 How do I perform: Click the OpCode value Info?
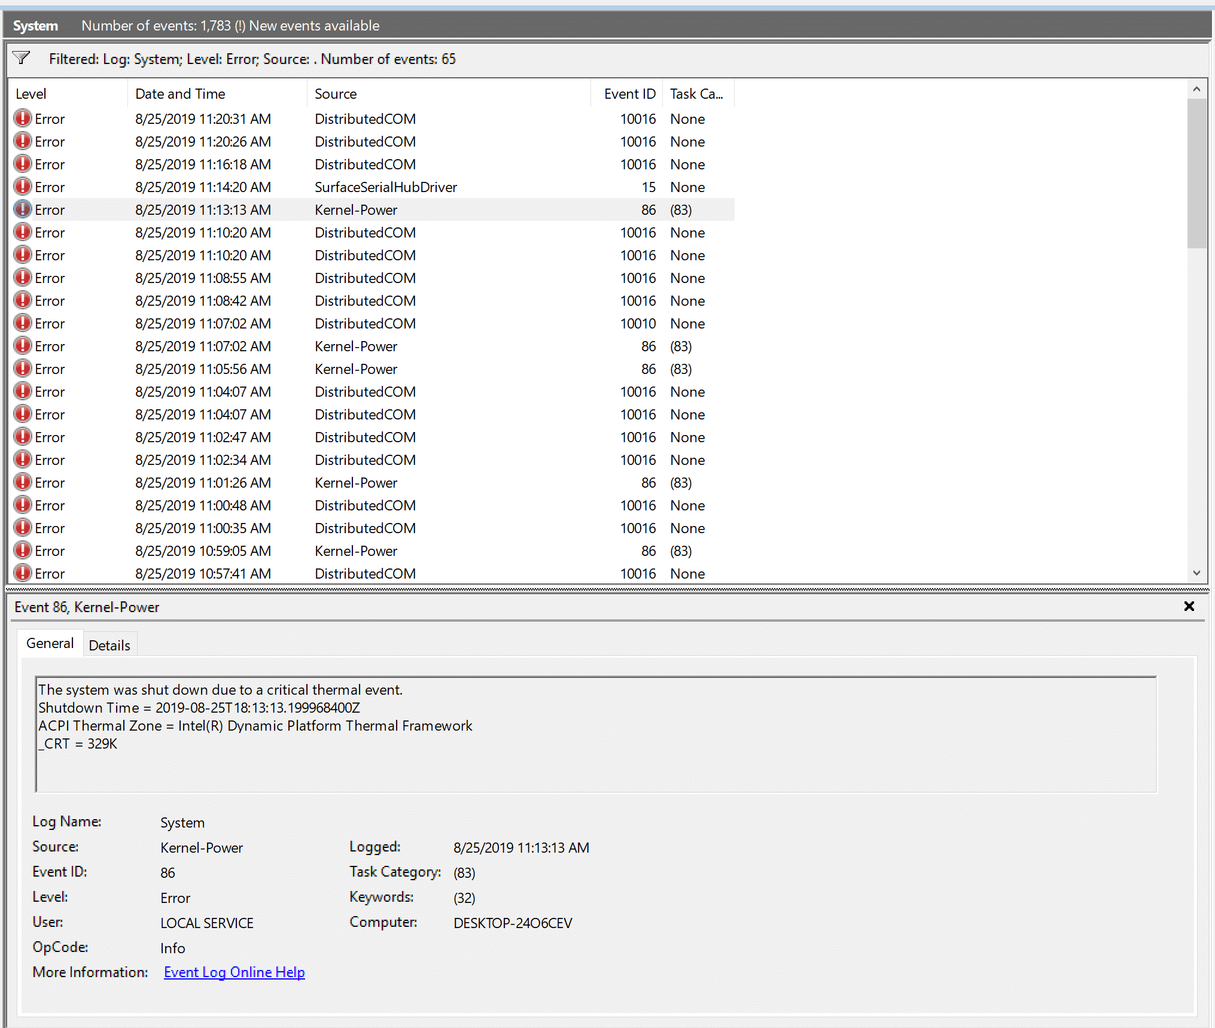(x=172, y=948)
